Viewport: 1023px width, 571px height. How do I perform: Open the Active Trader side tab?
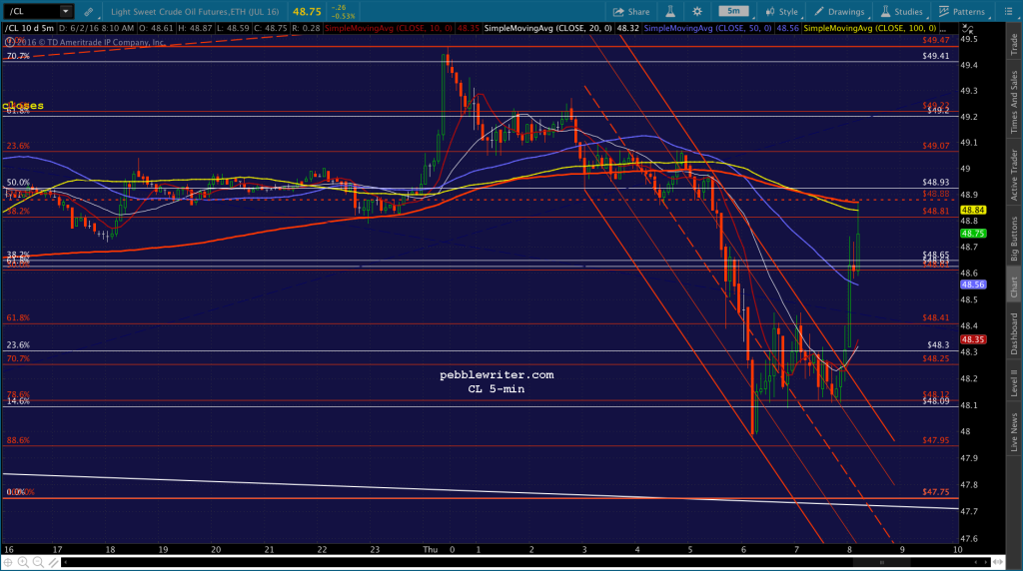tap(1015, 175)
